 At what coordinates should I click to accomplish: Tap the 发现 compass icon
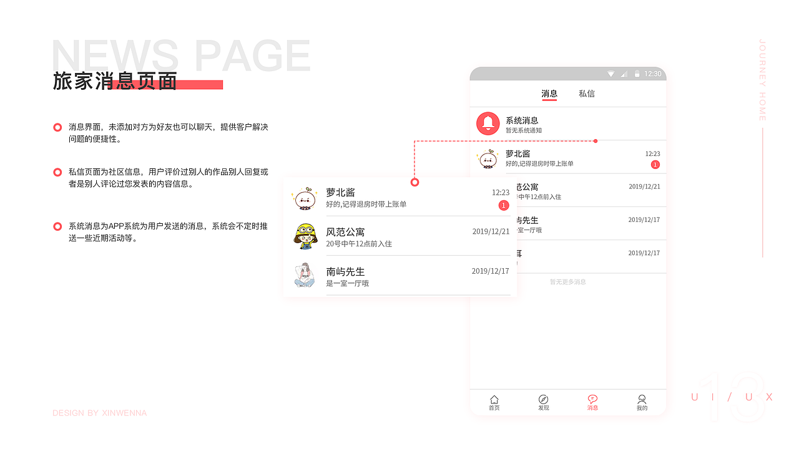pos(543,399)
